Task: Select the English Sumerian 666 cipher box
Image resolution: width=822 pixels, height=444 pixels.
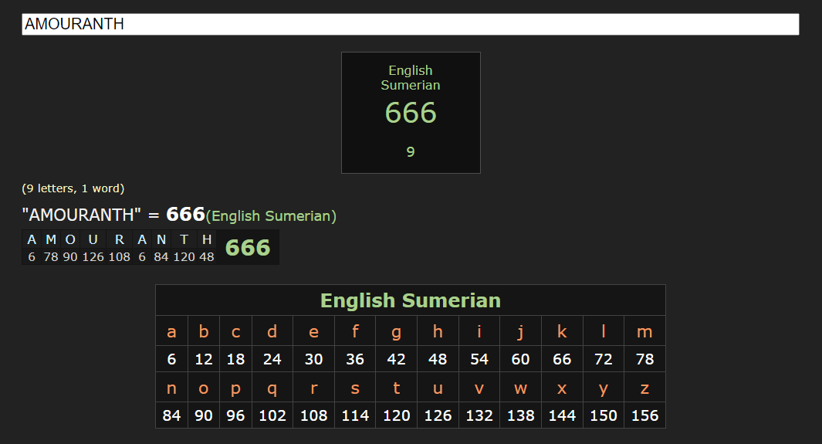Action: point(411,113)
